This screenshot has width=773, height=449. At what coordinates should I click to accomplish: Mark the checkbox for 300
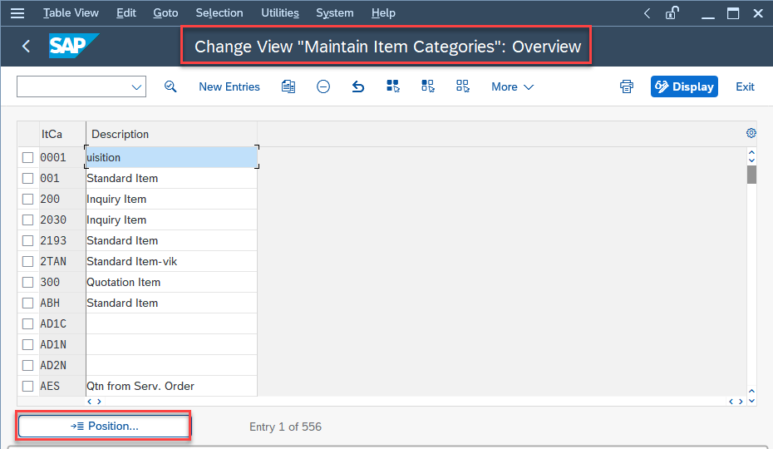click(27, 282)
